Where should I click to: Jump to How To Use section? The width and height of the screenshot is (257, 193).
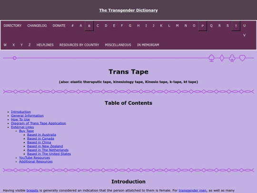tap(20, 120)
